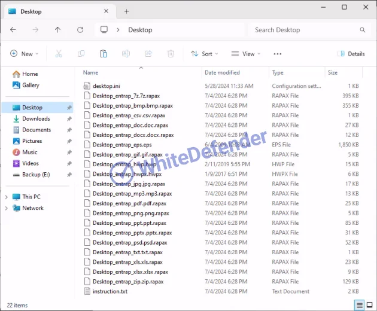Screen dimensions: 377x311
Task: Open Downloads folder in sidebar
Action: 36,118
